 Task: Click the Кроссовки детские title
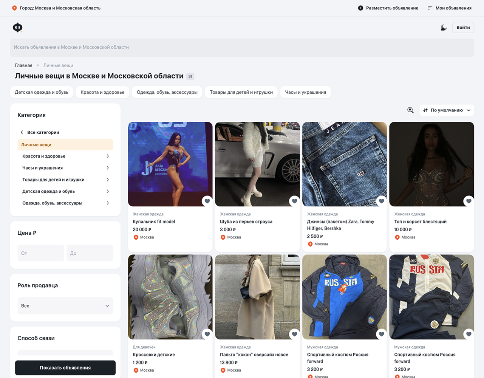click(154, 355)
